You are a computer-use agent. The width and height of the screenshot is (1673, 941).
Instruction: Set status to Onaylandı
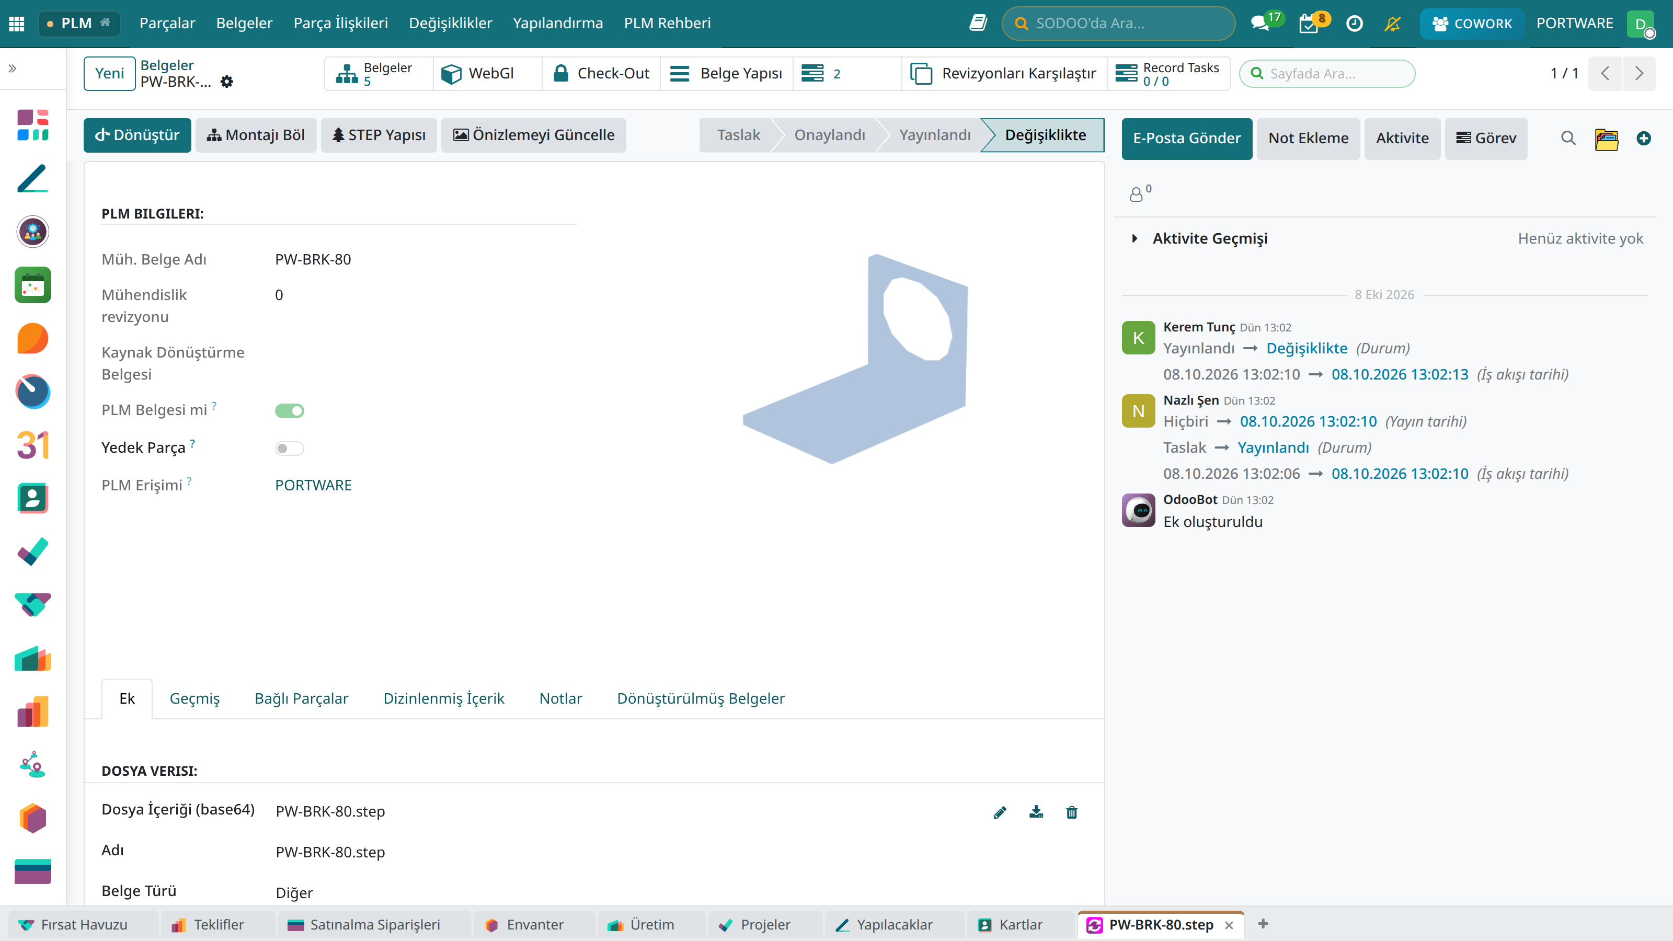click(x=829, y=135)
